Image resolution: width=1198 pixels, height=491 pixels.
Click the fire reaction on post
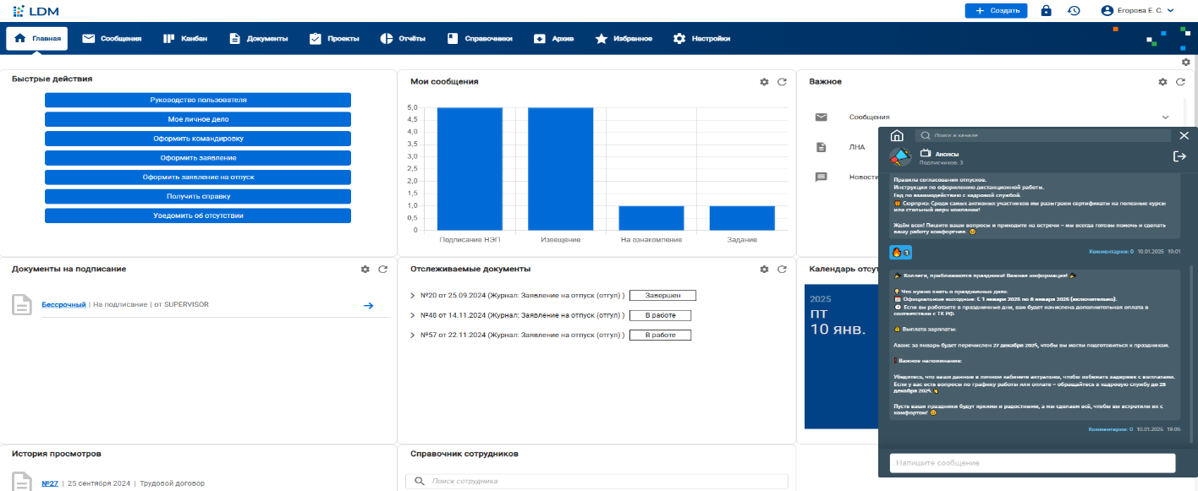coord(899,253)
